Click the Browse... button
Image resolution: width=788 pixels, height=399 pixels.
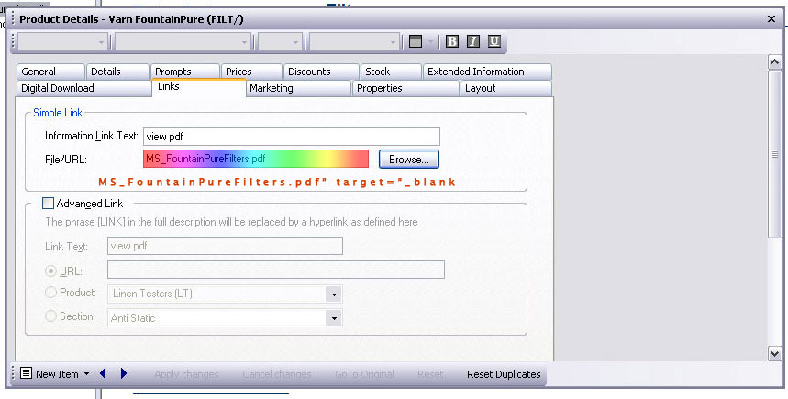click(409, 160)
